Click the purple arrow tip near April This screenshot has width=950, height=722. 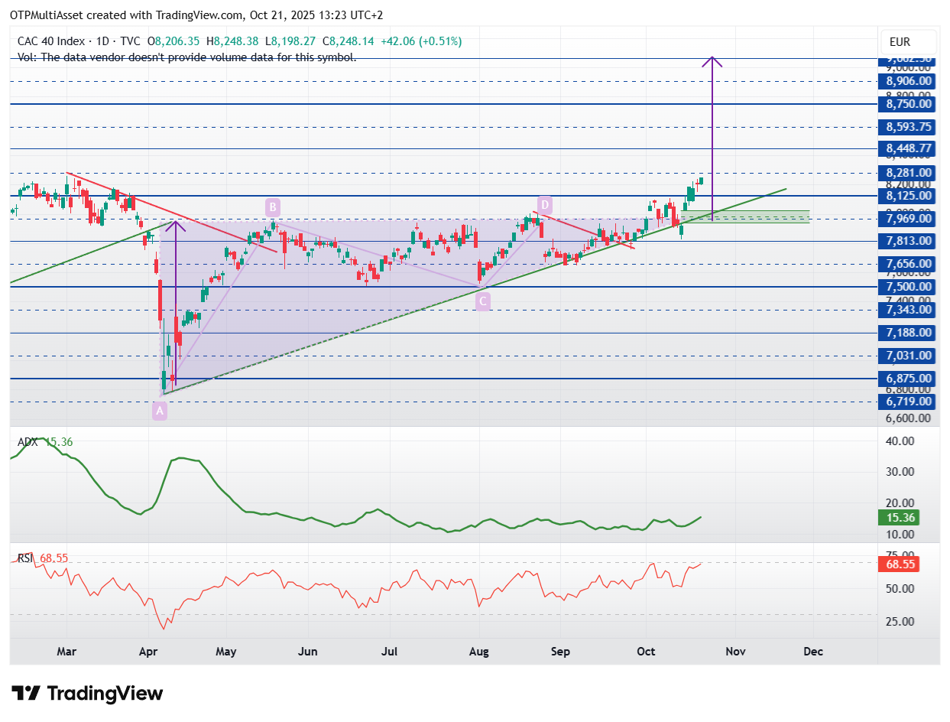[x=176, y=223]
